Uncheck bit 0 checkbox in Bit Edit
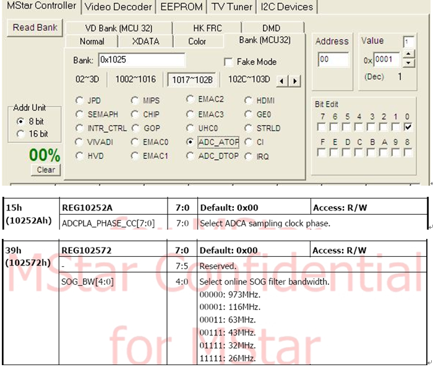The image size is (433, 367). tap(408, 127)
